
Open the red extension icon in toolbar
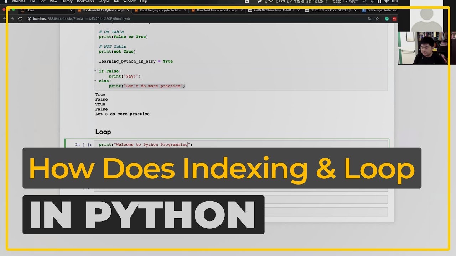coord(394,18)
